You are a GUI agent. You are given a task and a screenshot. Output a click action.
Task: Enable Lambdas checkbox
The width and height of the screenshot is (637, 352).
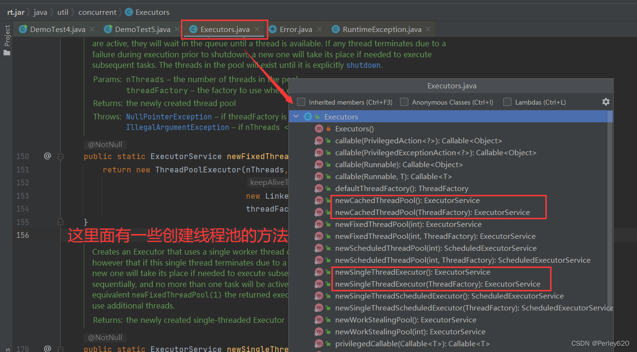coord(507,102)
